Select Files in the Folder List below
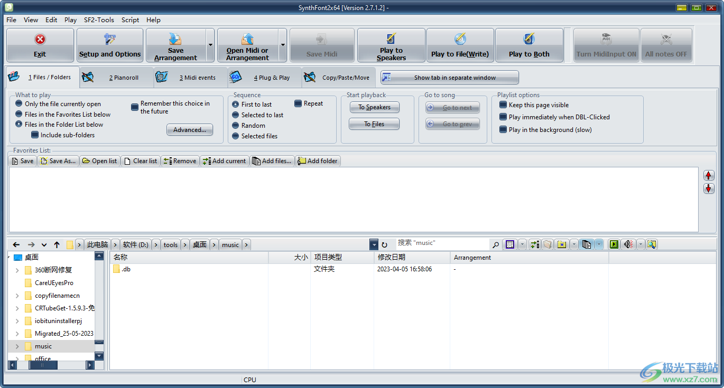This screenshot has width=724, height=388. (60, 125)
